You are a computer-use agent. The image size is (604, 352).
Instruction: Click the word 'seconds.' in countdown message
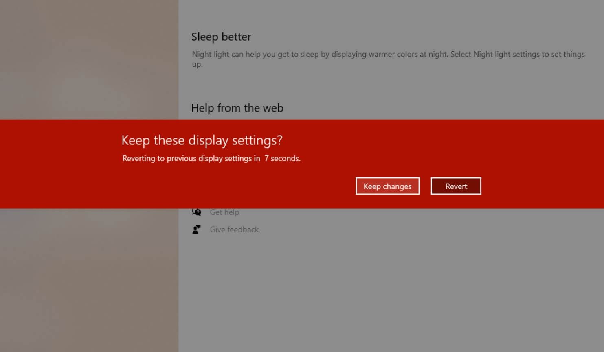pos(286,158)
